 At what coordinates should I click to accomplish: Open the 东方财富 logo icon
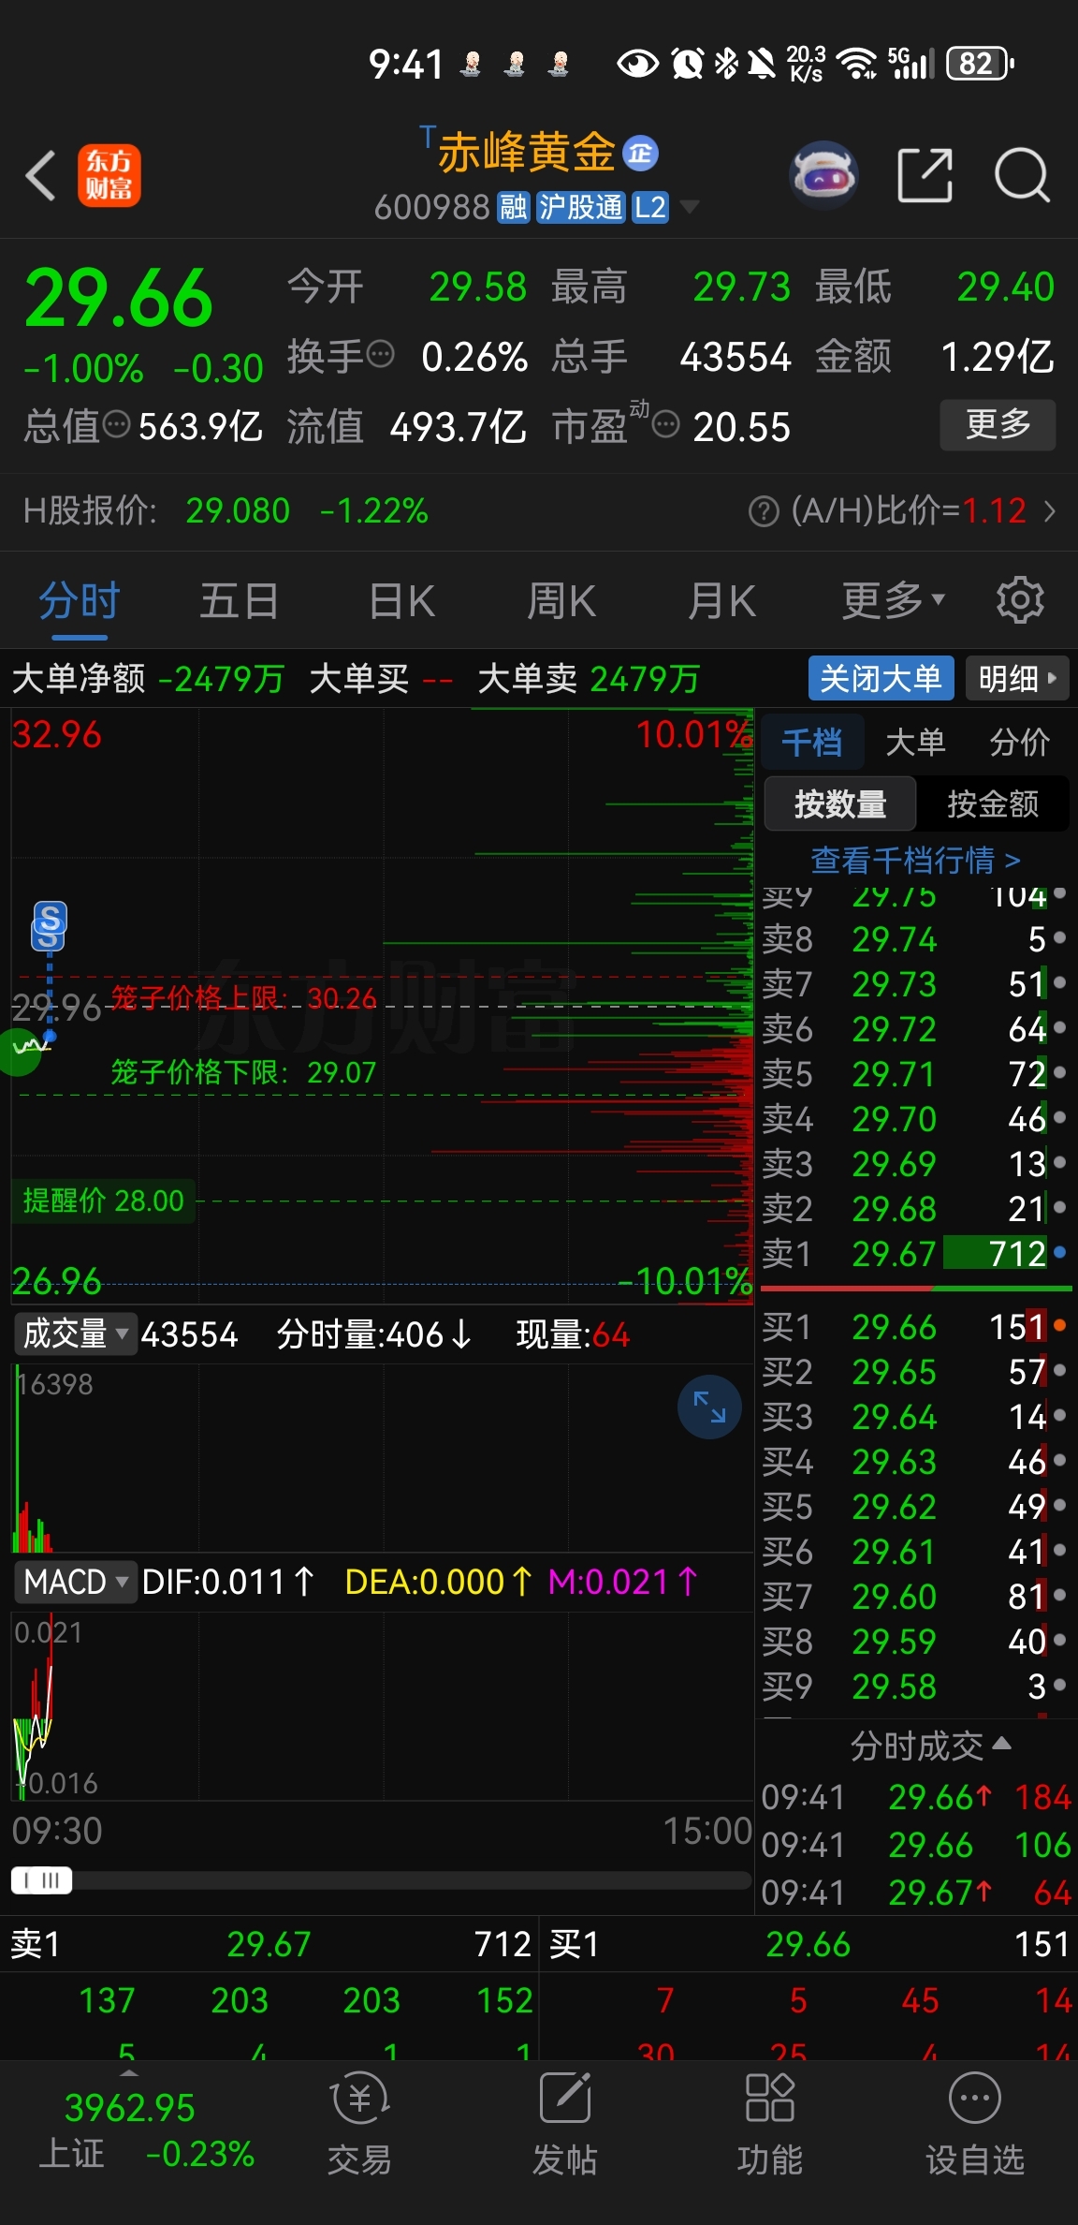click(x=109, y=175)
